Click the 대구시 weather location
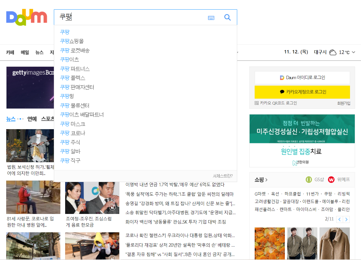This screenshot has height=260, width=361. pyautogui.click(x=320, y=52)
